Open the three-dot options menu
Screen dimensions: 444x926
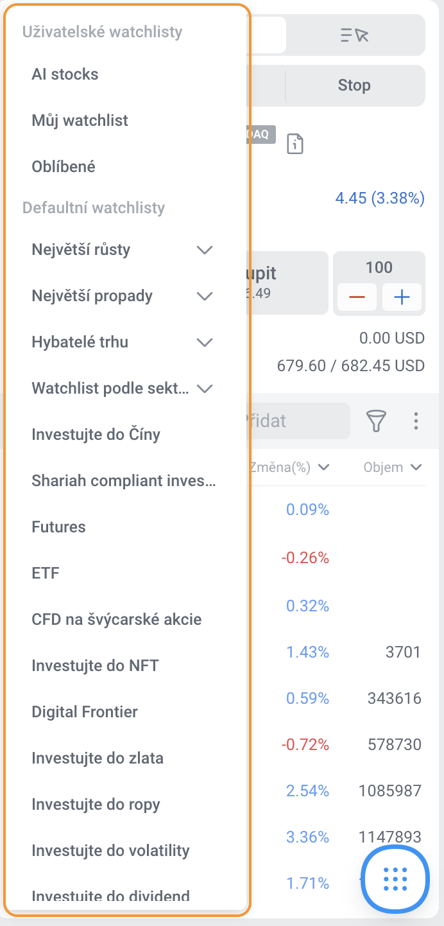click(x=416, y=421)
